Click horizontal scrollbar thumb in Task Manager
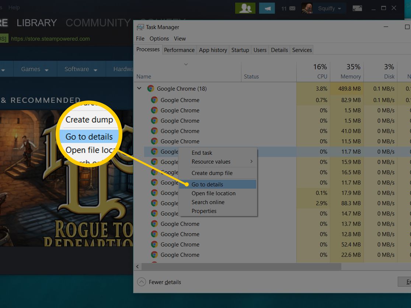Screen dimensions: 411x308 [x=241, y=267]
